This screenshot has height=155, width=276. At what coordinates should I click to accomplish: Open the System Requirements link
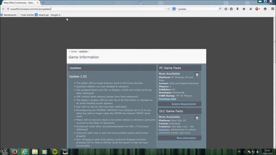tap(184, 104)
